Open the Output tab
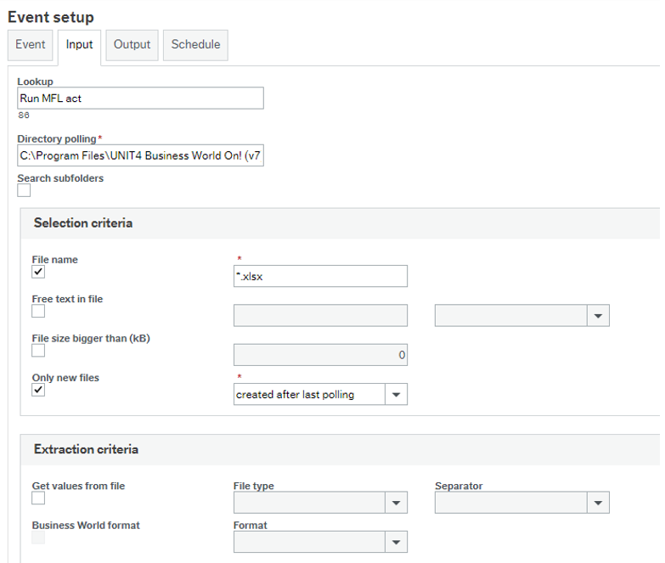 click(132, 45)
